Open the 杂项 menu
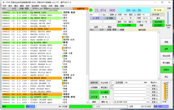174x110 pixels. click(x=51, y=6)
